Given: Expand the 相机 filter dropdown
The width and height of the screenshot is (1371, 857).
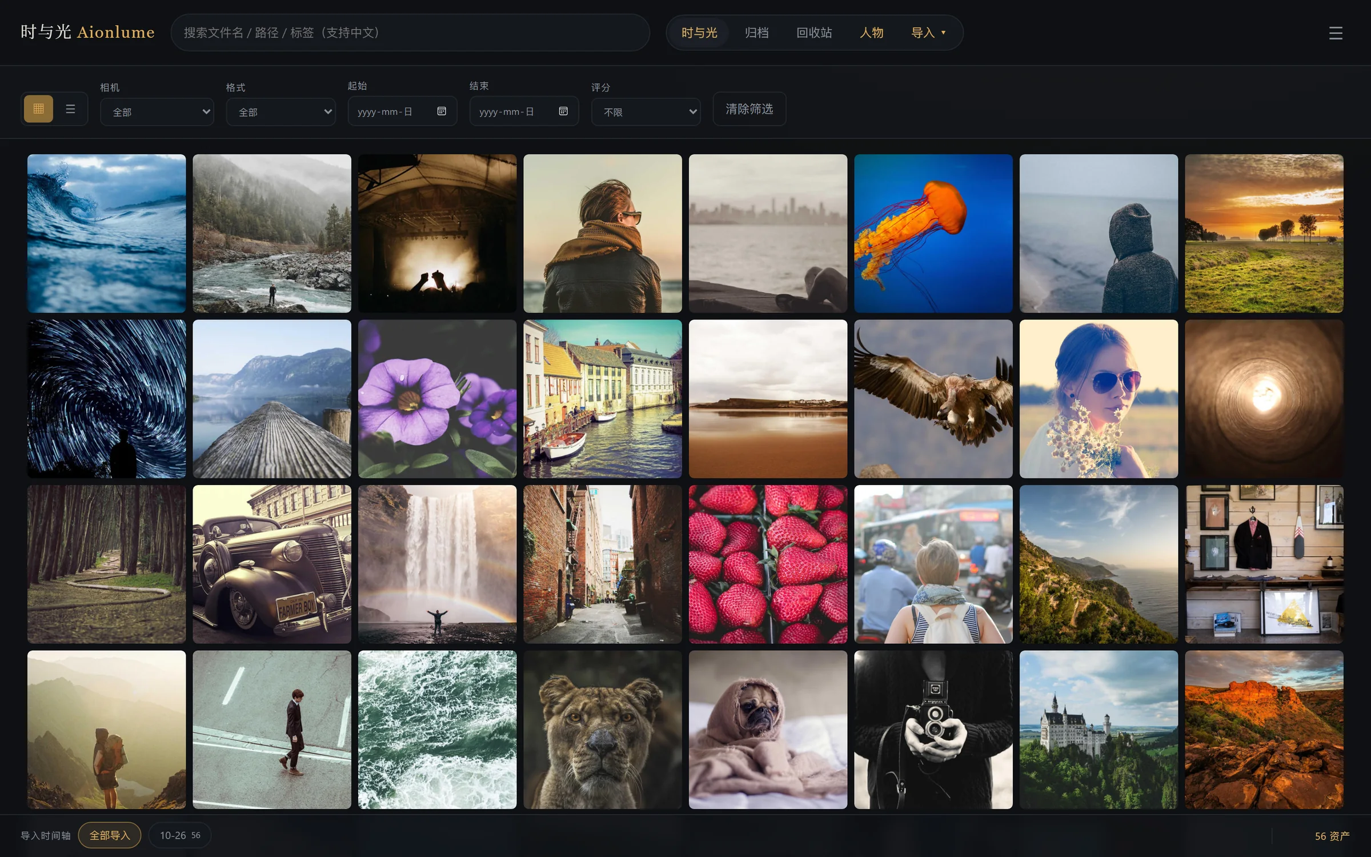Looking at the screenshot, I should 157,111.
